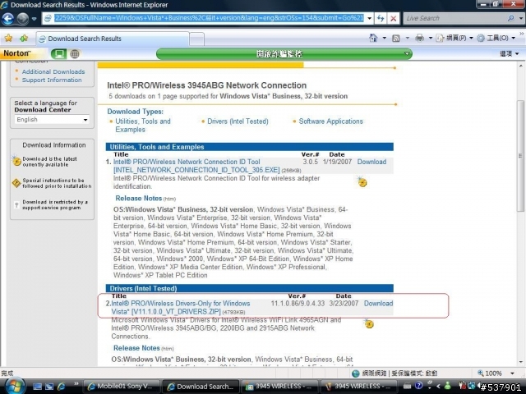526x394 pixels.
Task: Jump to Utilities, Tools and Examples type
Action: 143,126
